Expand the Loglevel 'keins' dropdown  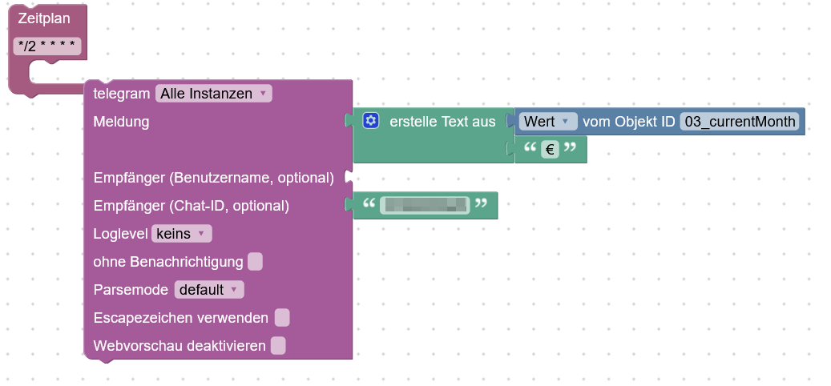pos(181,234)
